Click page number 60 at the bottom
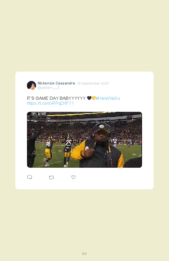 84,254
